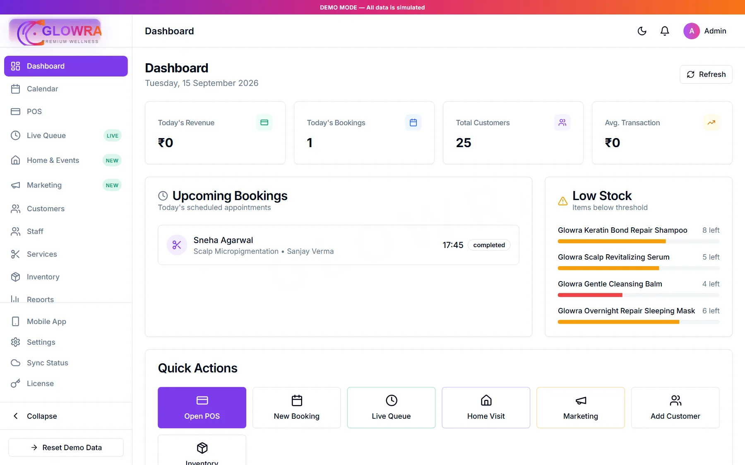Screen dimensions: 745x465
Task: Click the Inventory box icon in sidebar
Action: pos(15,277)
